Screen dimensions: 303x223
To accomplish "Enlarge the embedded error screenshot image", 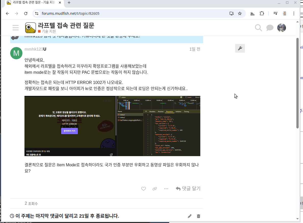I will point(112,126).
